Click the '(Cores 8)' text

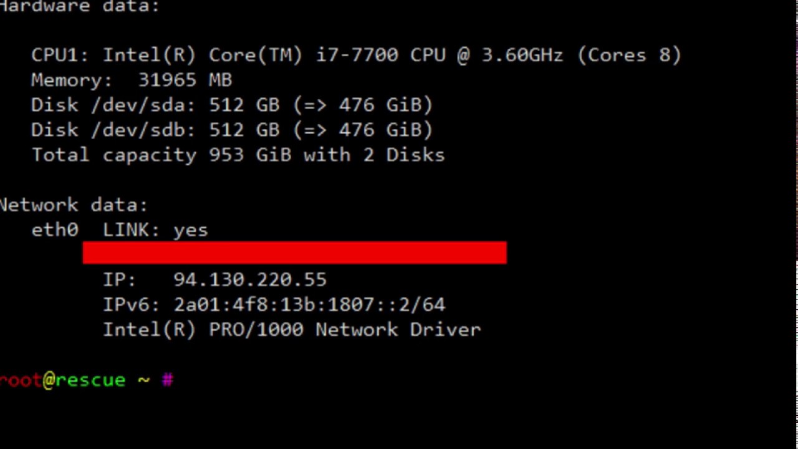629,56
